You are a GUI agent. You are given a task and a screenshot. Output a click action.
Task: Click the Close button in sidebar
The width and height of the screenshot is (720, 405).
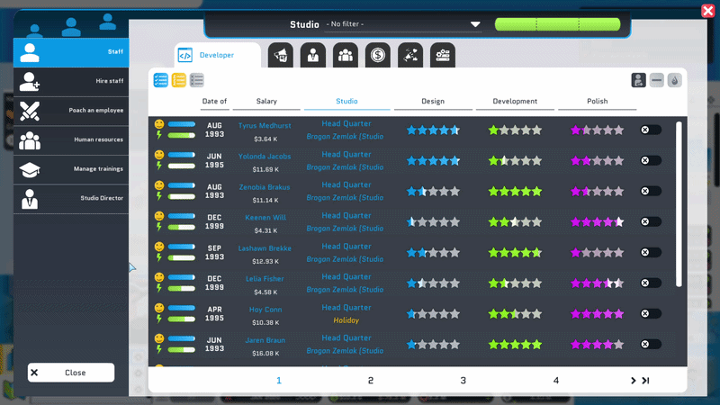[71, 373]
